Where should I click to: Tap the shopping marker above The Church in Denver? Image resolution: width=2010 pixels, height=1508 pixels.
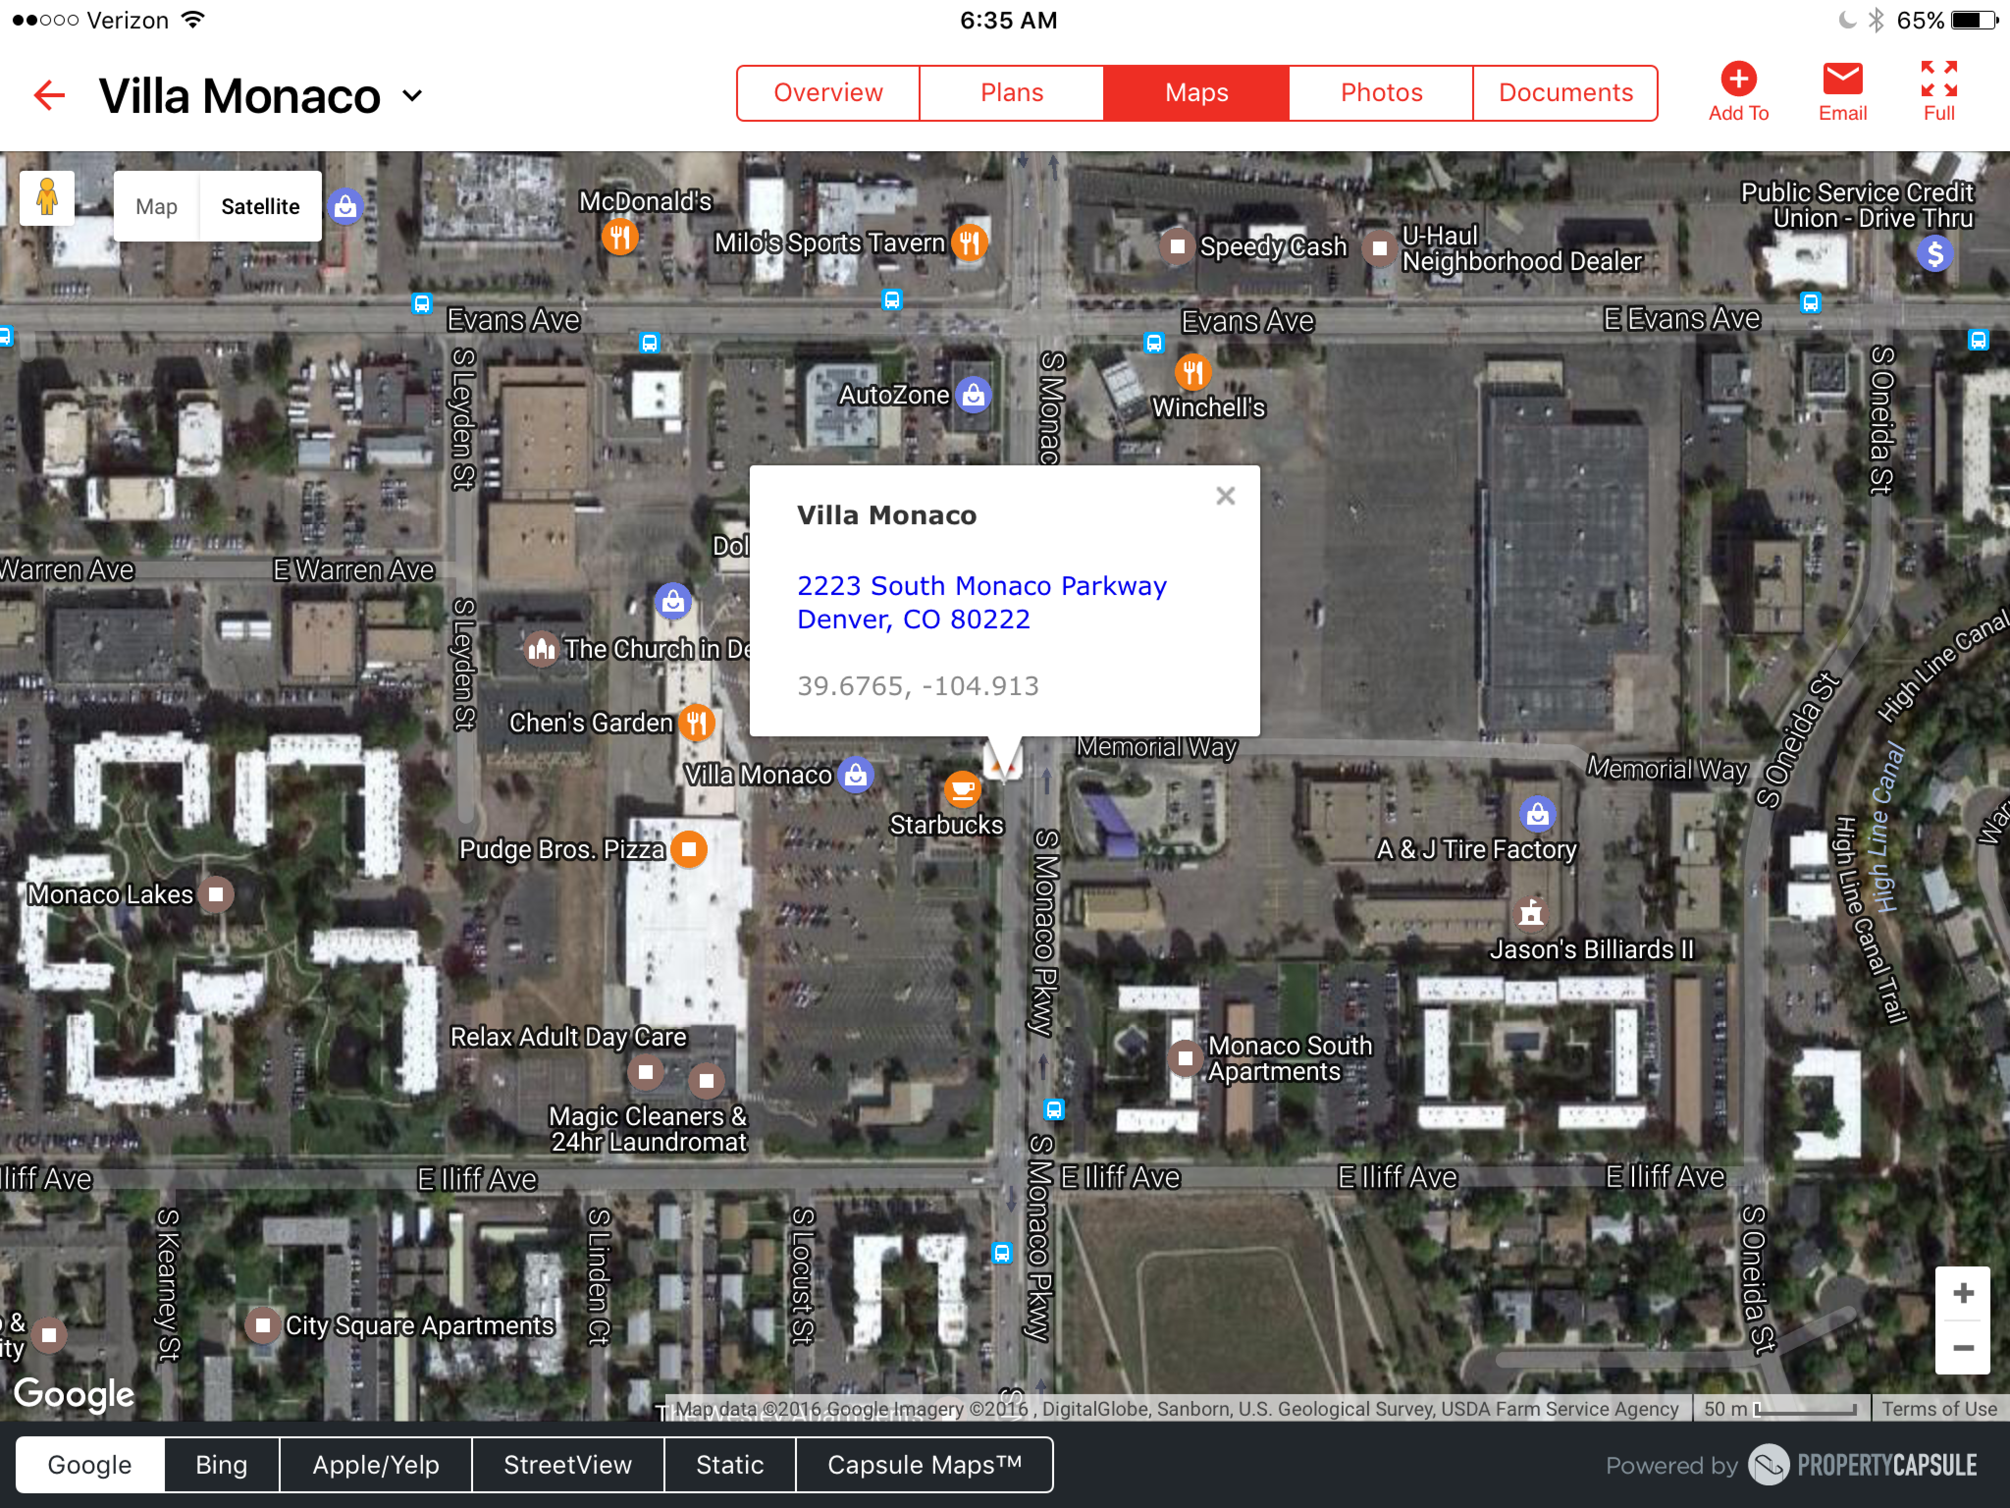[673, 601]
